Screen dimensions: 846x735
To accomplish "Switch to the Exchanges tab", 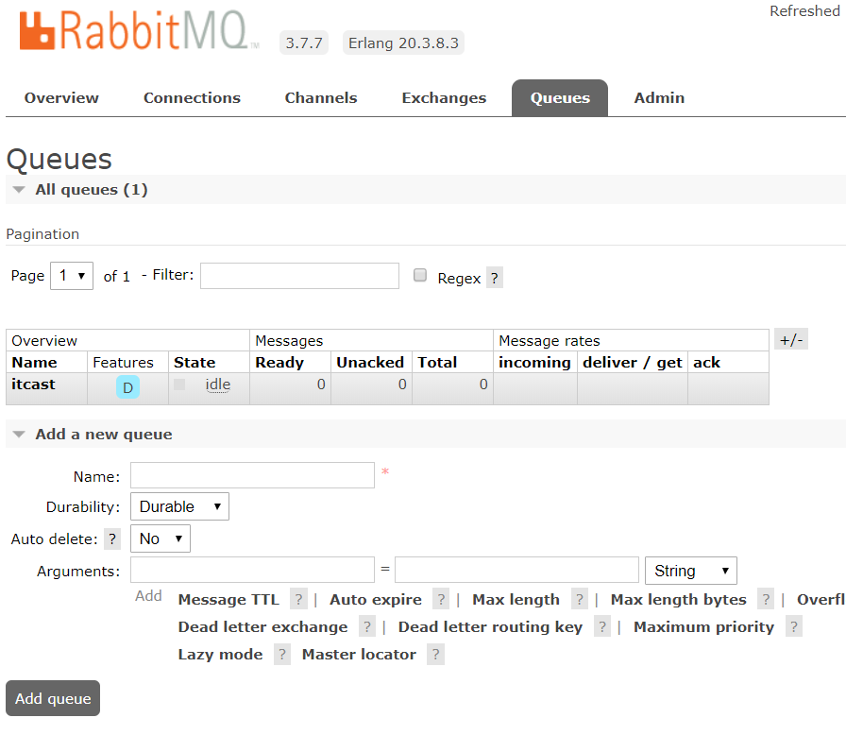I will (444, 97).
